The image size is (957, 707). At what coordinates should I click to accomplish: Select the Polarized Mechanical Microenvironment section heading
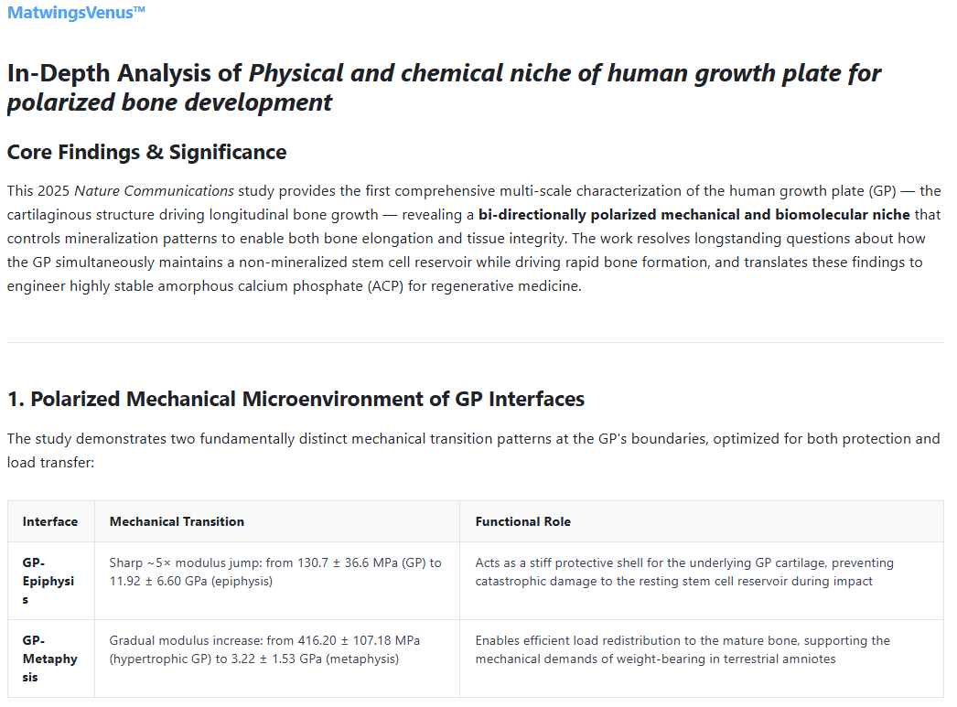(296, 399)
